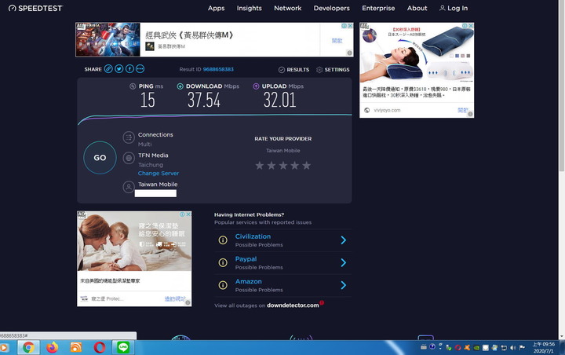Open SETTINGS
Screen dimensions: 565x355
[x=333, y=70]
